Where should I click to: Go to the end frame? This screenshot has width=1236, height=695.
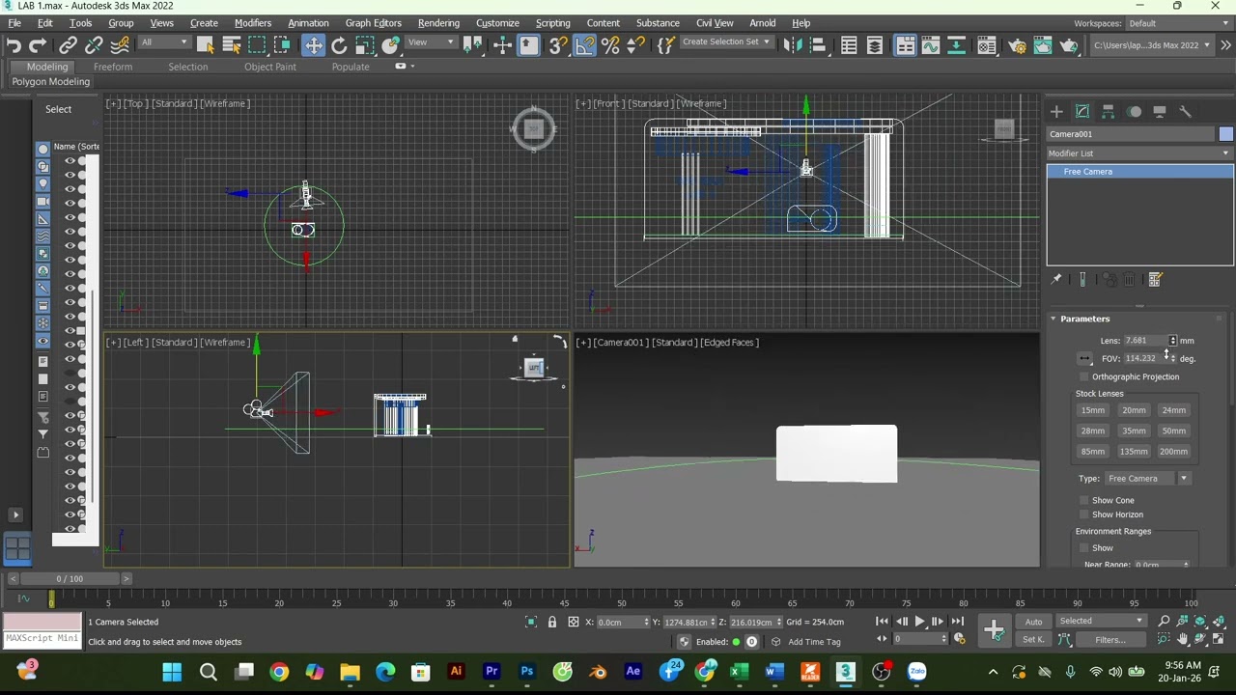point(957,623)
